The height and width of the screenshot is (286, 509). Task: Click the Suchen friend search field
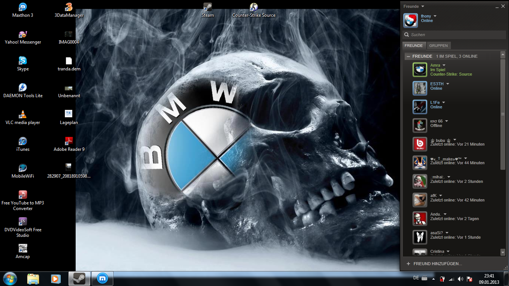[454, 35]
